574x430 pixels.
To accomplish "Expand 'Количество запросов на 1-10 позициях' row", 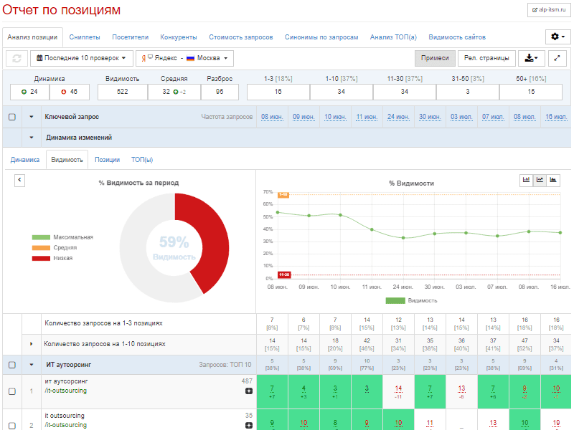I will 32,344.
